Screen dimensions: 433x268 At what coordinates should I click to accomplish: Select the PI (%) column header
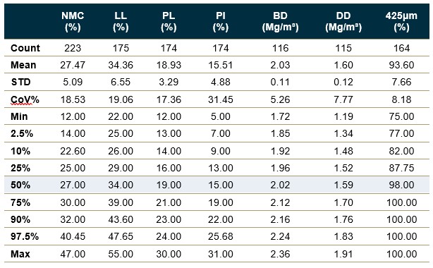220,21
